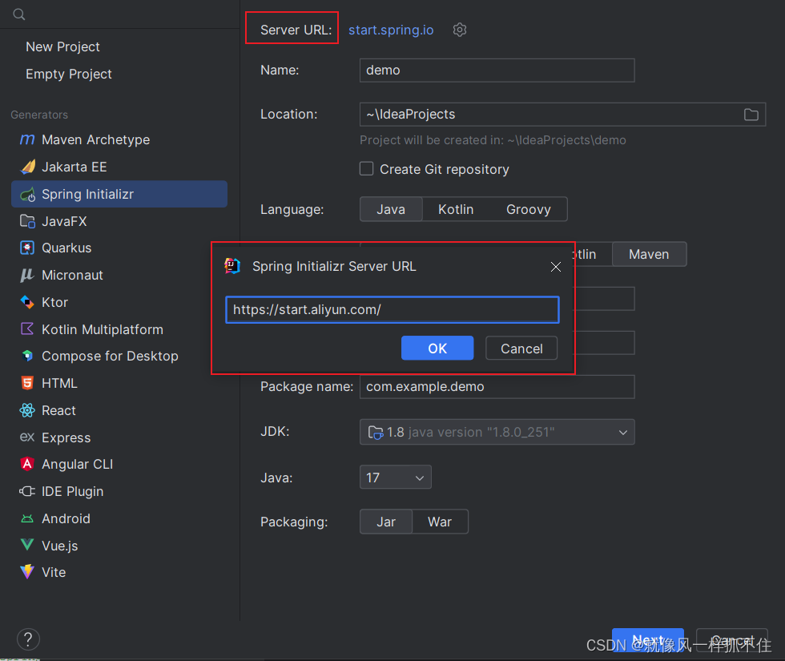This screenshot has width=785, height=661.
Task: Click the Compose for Desktop label
Action: [111, 356]
